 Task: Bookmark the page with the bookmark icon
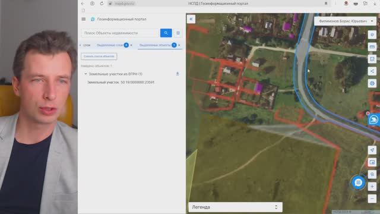tap(326, 4)
